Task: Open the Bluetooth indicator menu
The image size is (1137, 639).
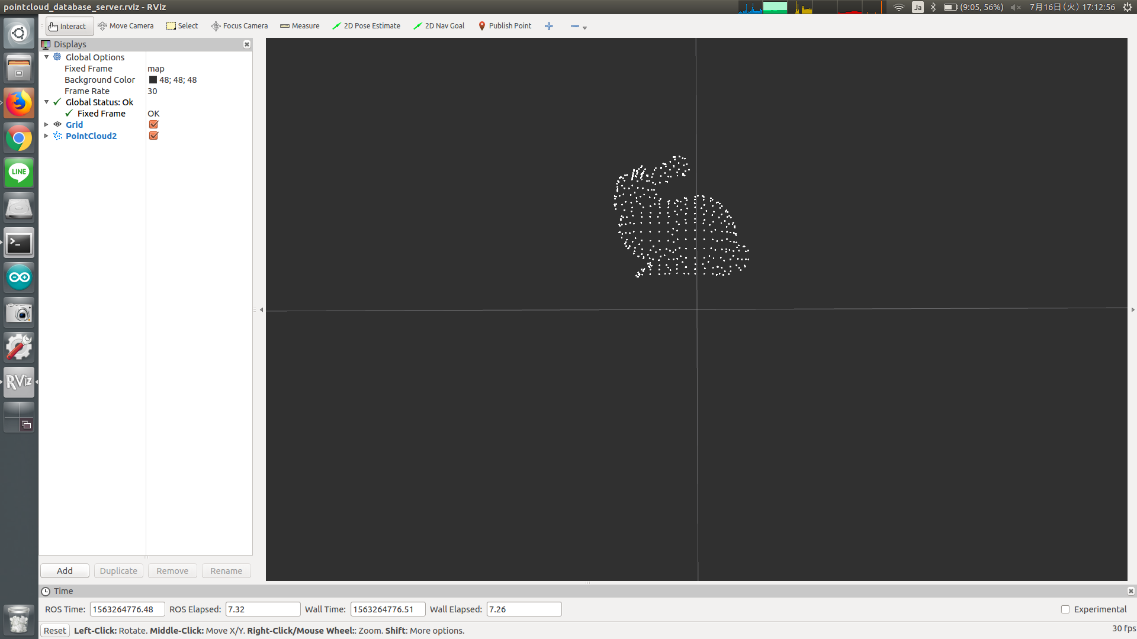Action: pyautogui.click(x=933, y=7)
